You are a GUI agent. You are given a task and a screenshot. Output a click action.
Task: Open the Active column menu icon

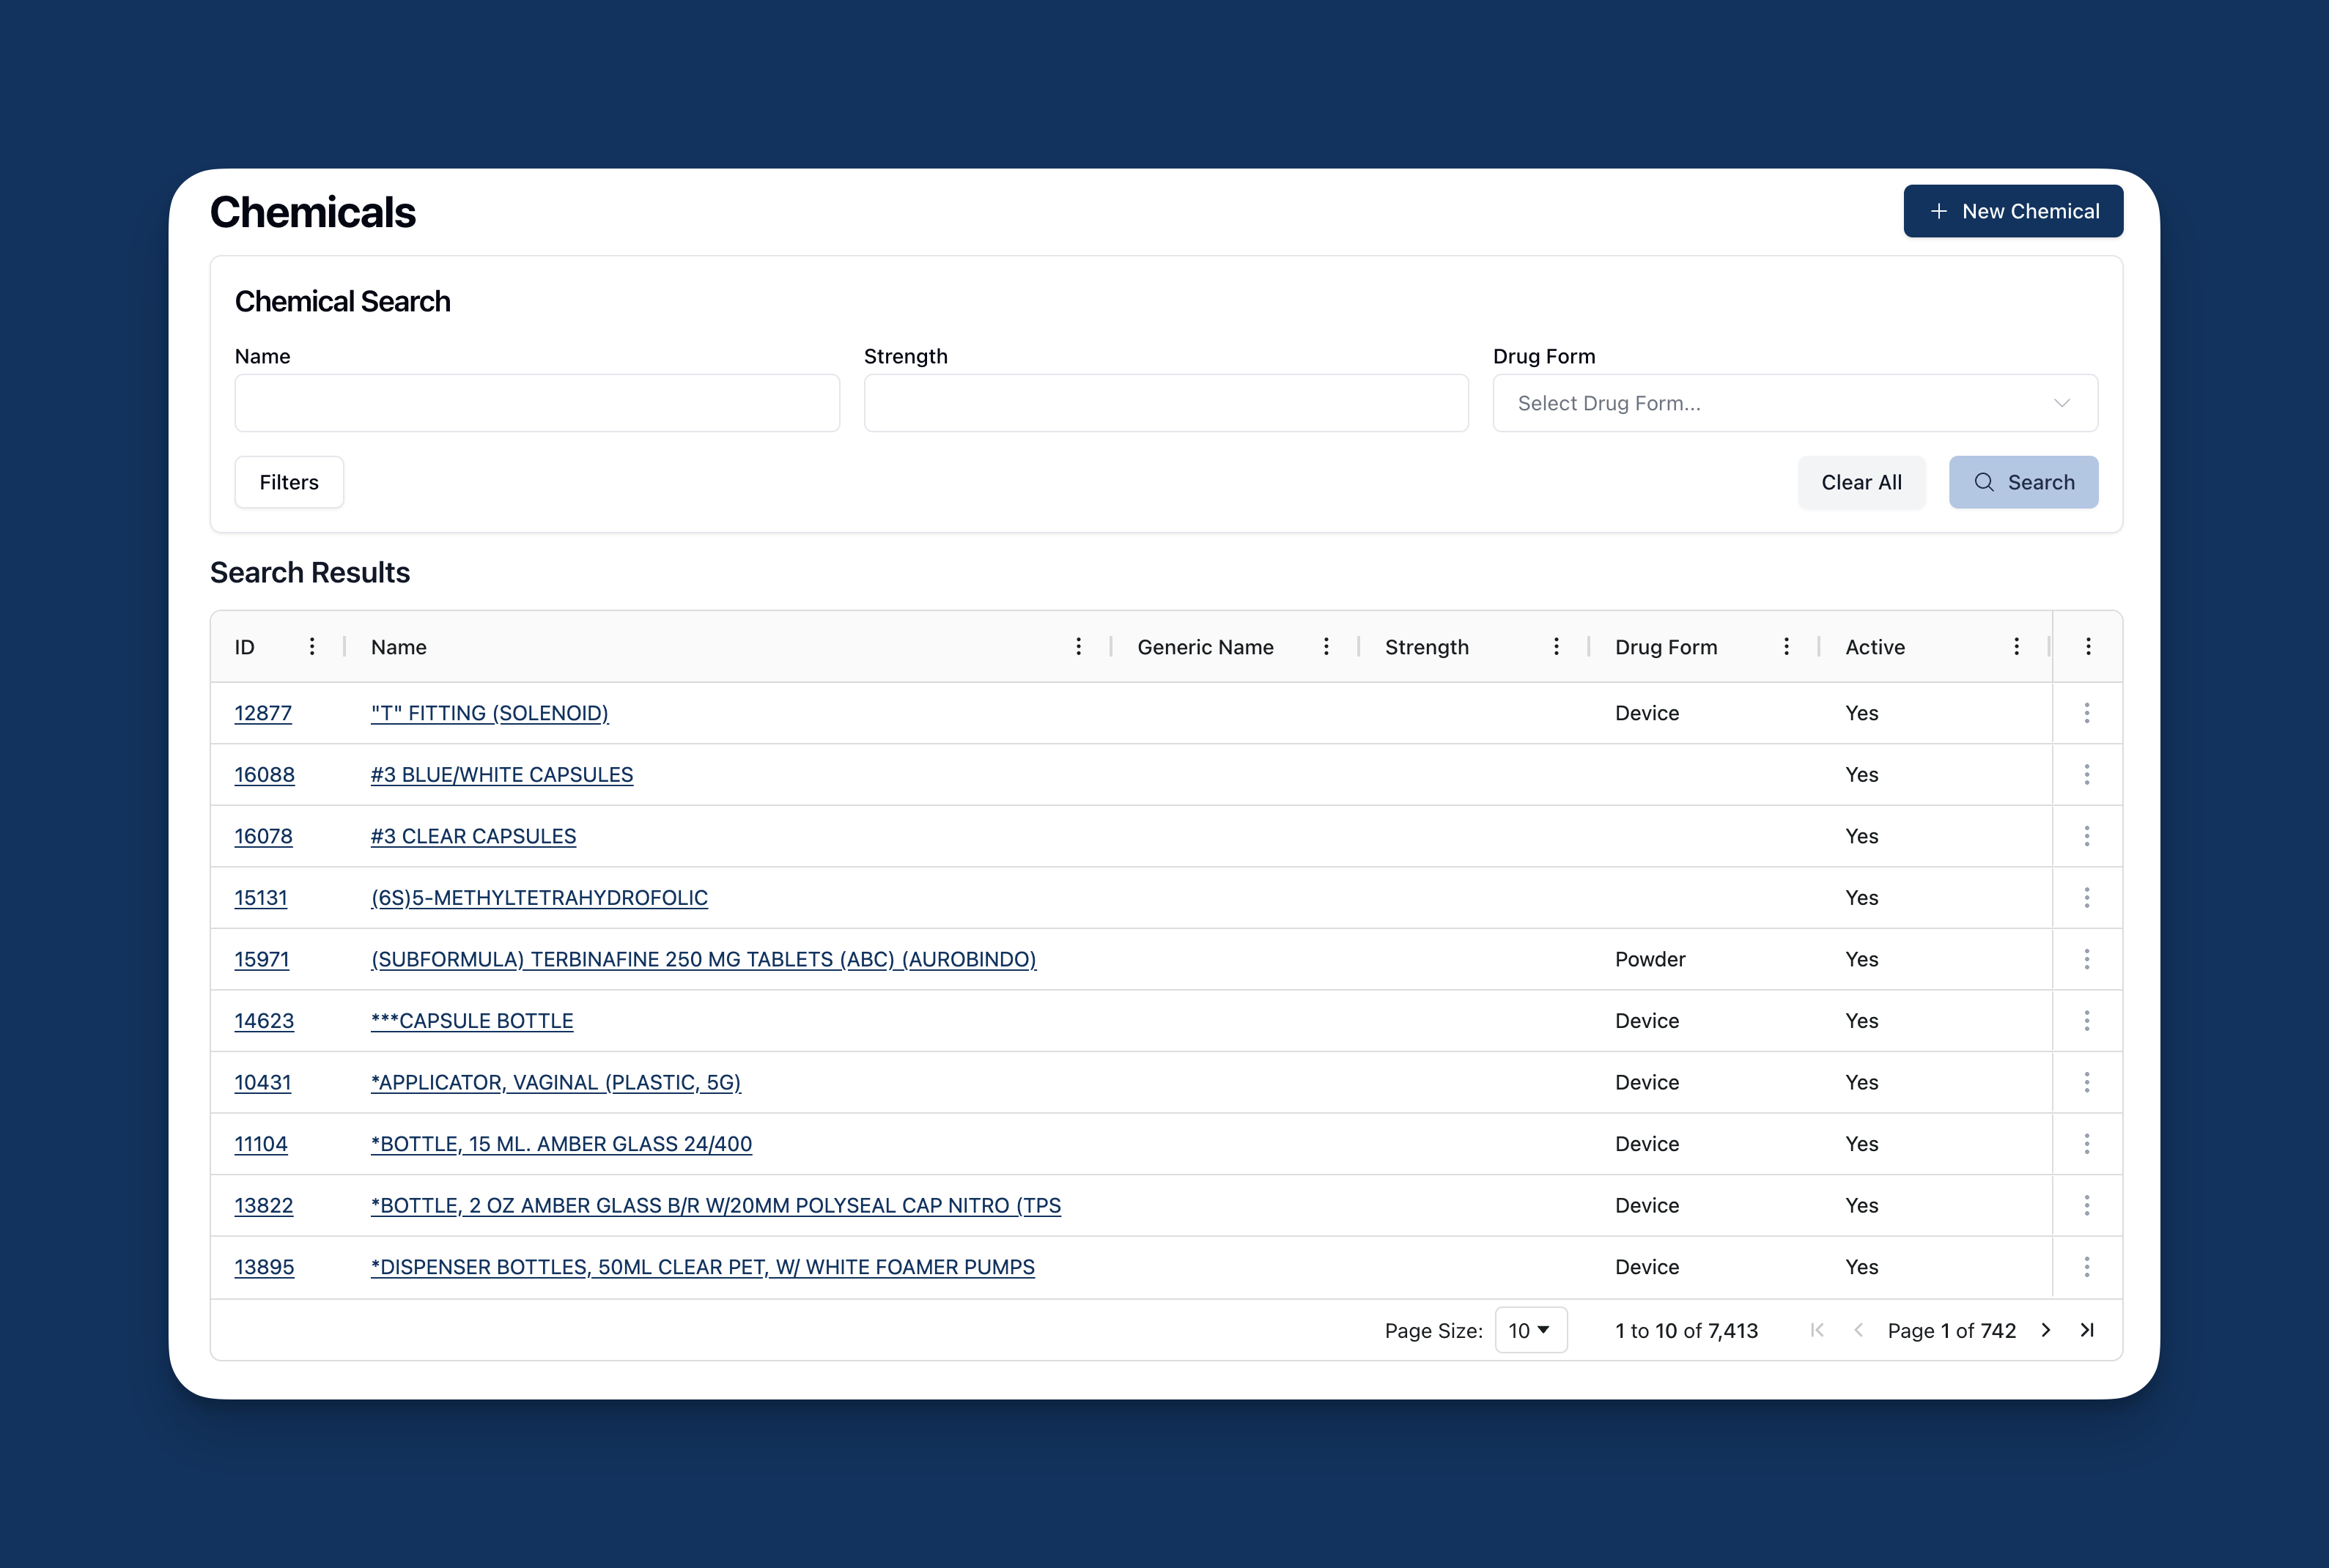tap(2016, 647)
